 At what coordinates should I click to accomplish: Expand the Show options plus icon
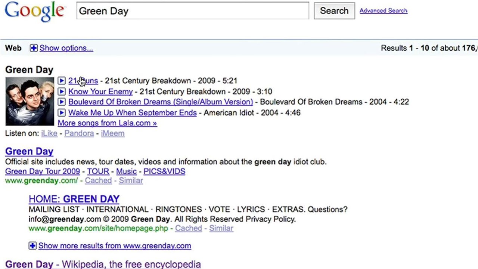click(34, 48)
